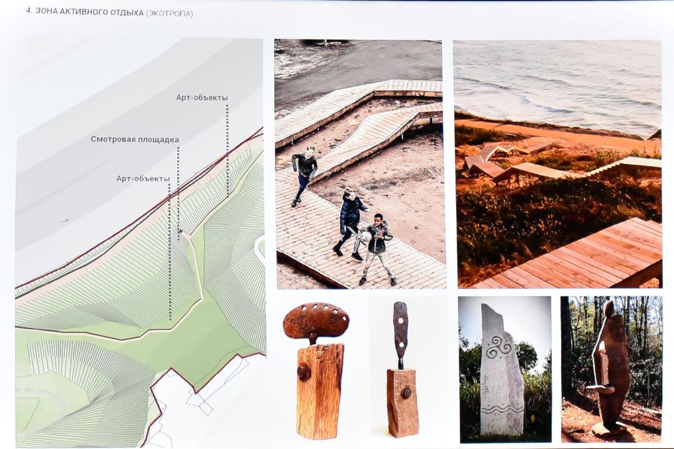Click the triple spiral carving on the stone

tap(497, 347)
